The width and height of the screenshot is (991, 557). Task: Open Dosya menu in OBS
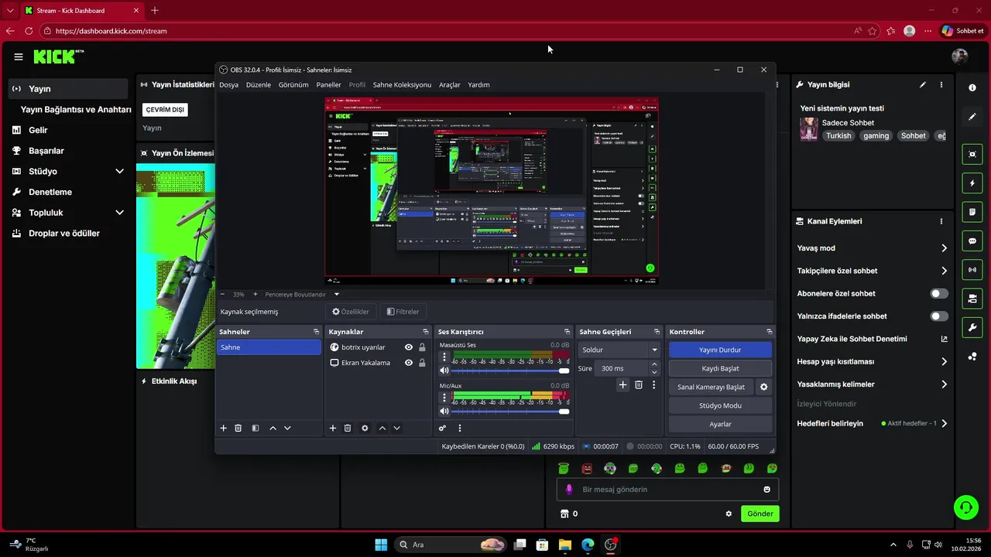coord(228,84)
